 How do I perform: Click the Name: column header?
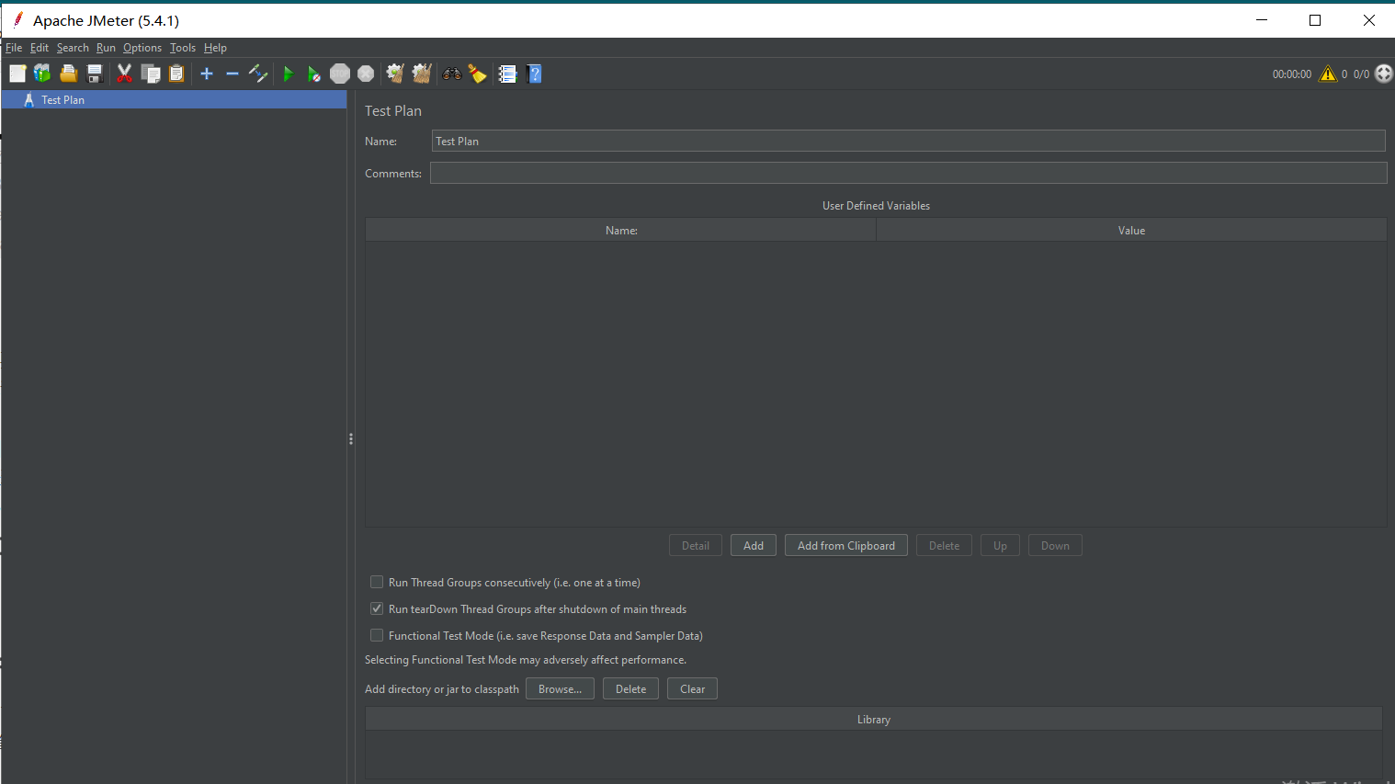pyautogui.click(x=621, y=230)
